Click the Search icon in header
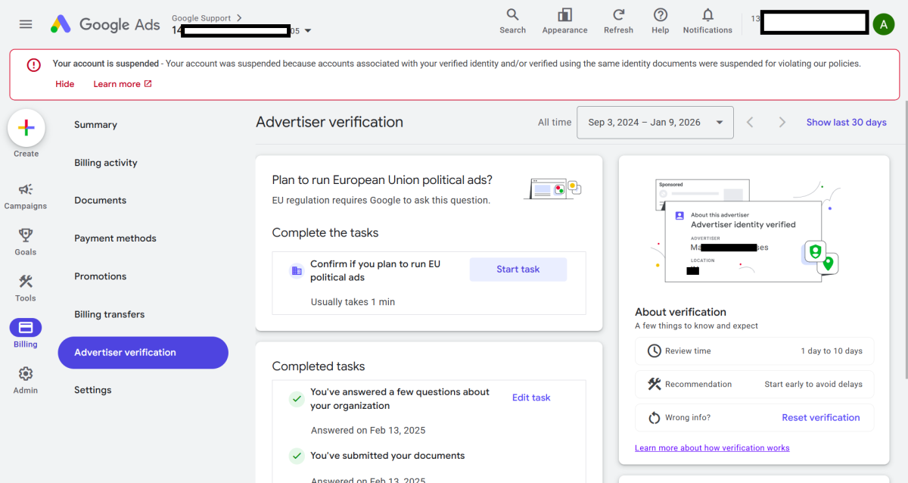This screenshot has width=908, height=483. [x=512, y=16]
